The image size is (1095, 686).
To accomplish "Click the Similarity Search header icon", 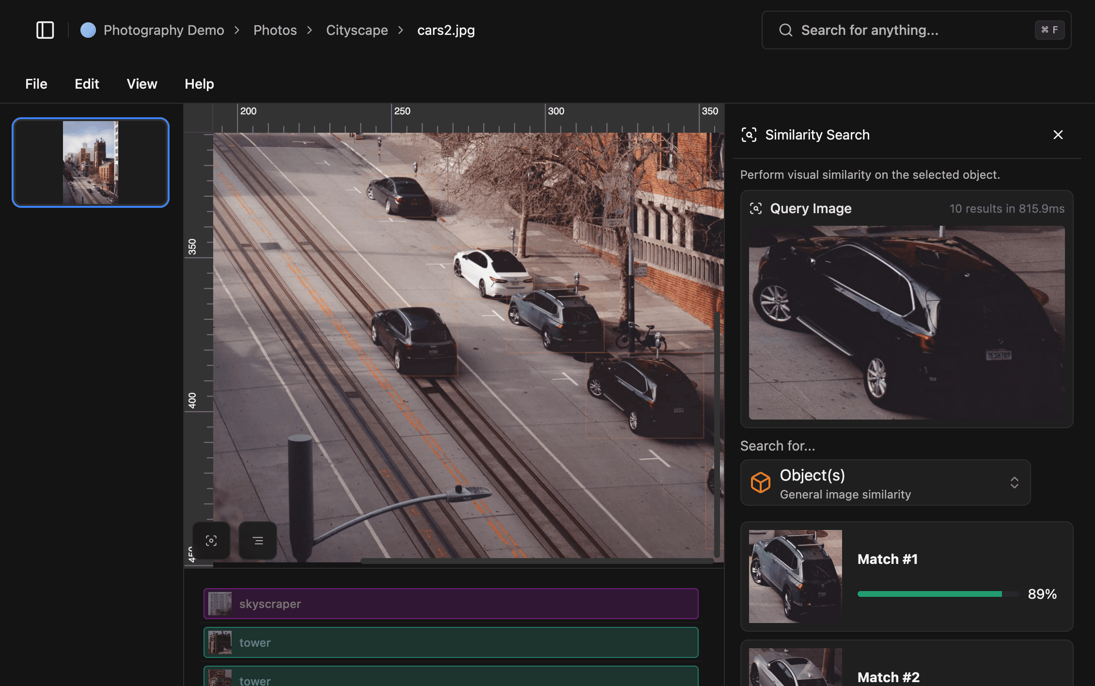I will pos(749,135).
